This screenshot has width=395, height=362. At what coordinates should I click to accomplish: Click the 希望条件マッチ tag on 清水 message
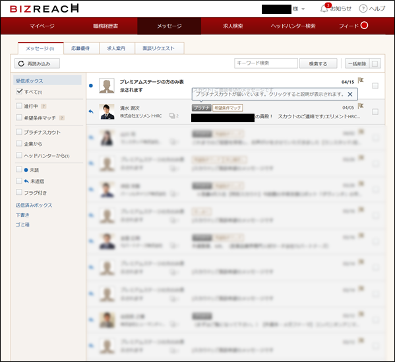[228, 108]
